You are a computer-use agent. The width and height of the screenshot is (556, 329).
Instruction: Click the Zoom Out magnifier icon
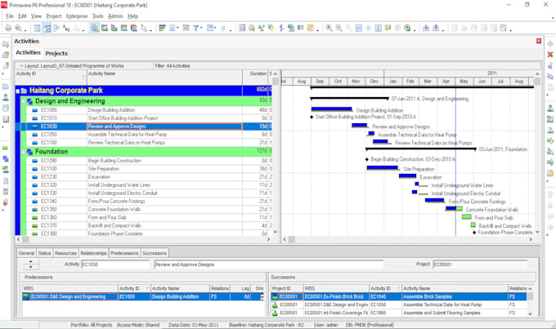click(339, 28)
